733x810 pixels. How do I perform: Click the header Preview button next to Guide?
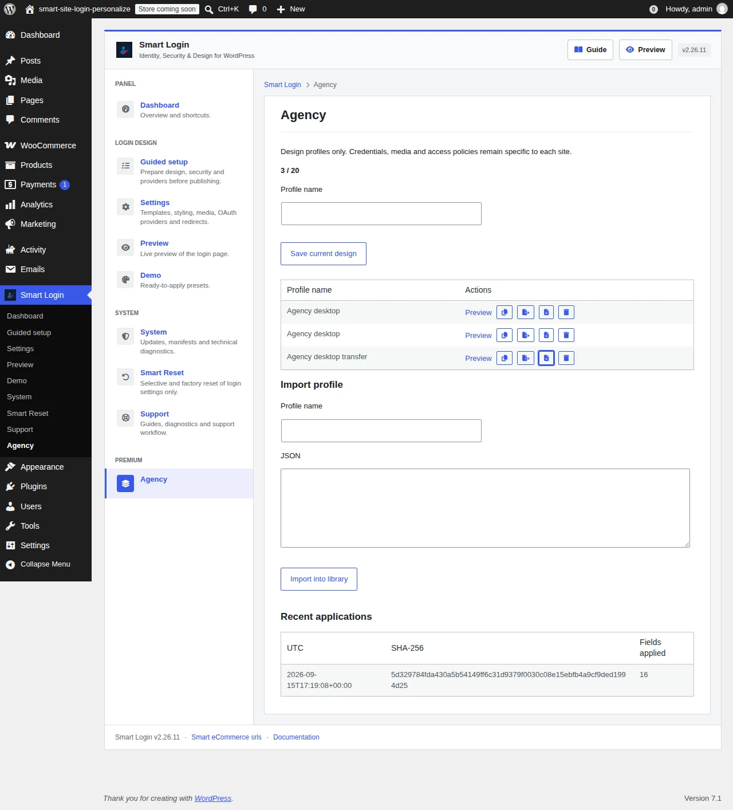[x=645, y=50]
